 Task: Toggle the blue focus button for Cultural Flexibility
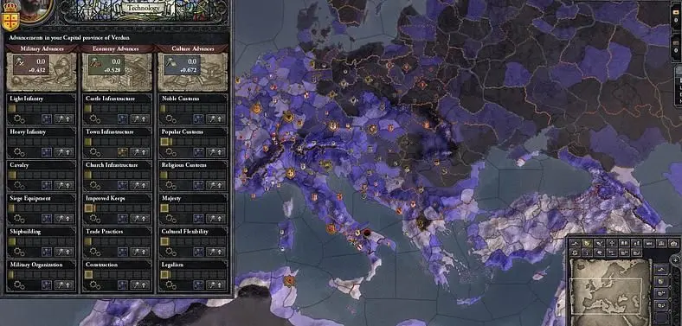(x=198, y=252)
